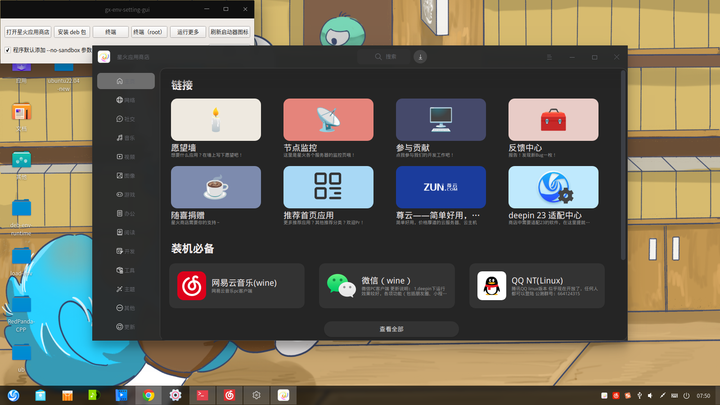Click the power icon in the system tray
720x405 pixels.
686,396
